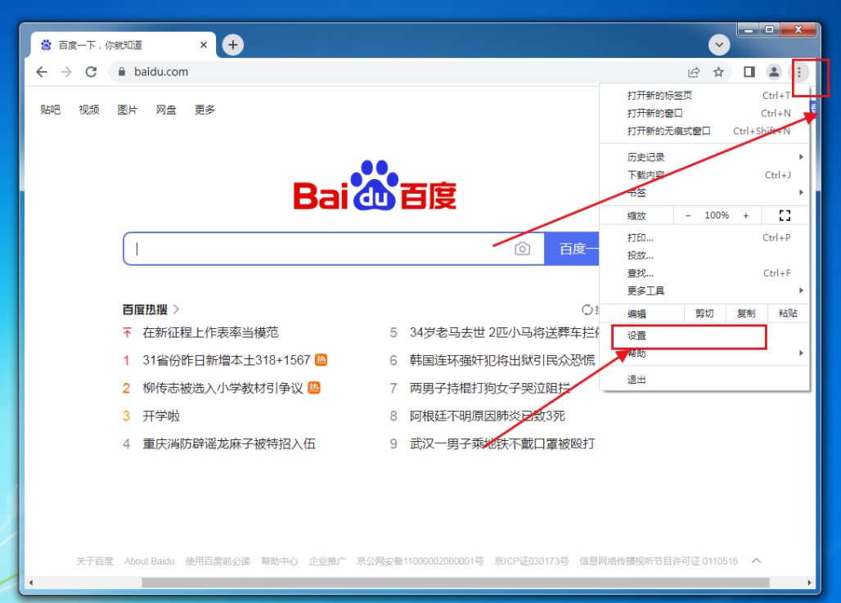
Task: Click the horizontal scrollbar thumb
Action: pos(456,583)
